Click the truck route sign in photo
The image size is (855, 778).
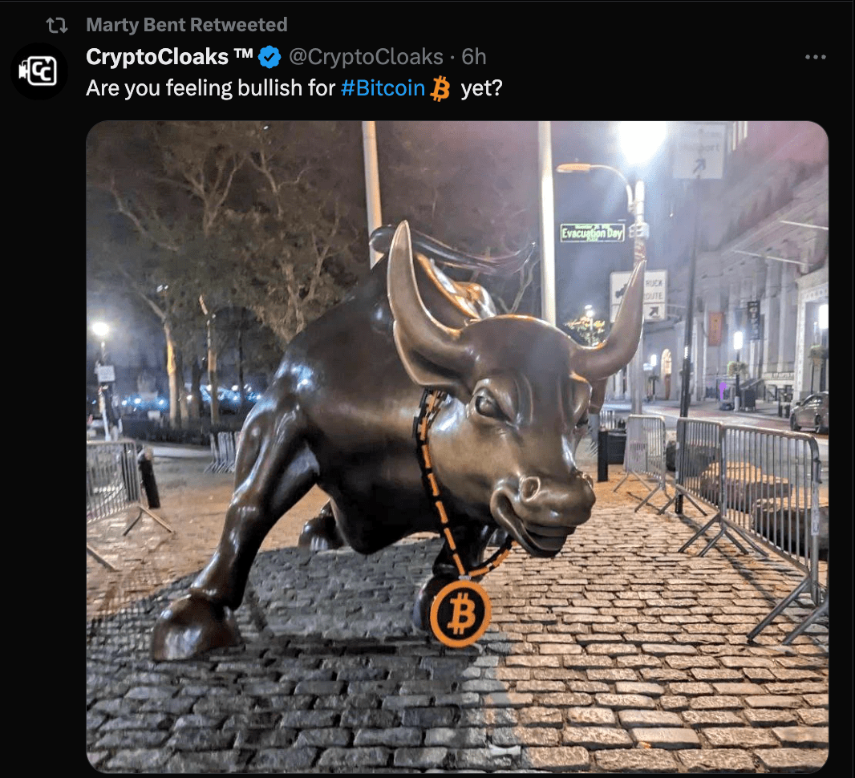(x=638, y=295)
